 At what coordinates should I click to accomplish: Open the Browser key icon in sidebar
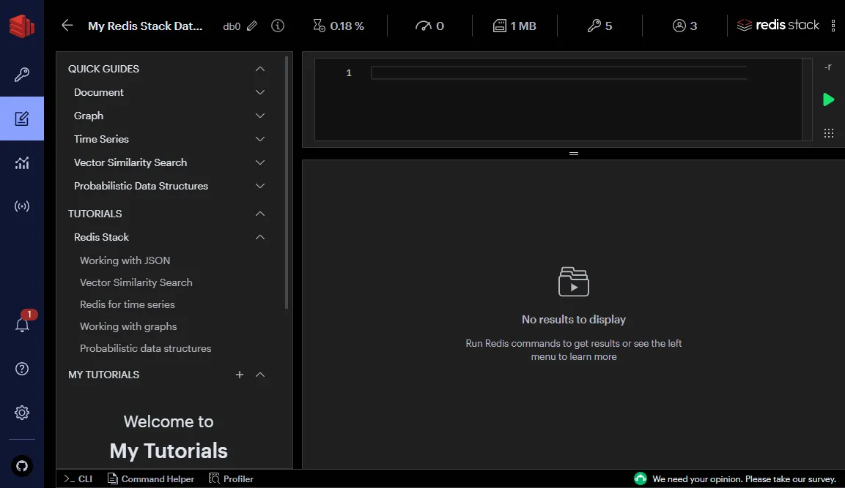pos(22,75)
